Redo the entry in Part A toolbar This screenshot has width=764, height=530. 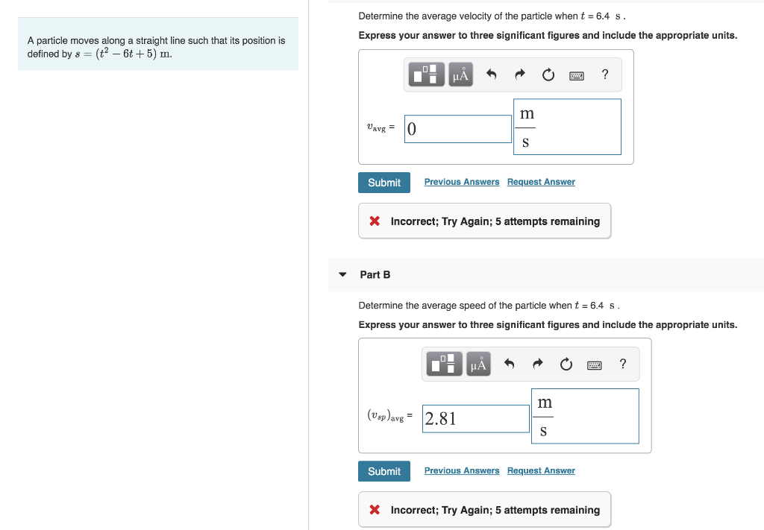pos(520,75)
